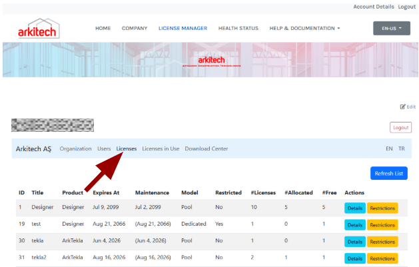Click the red outlined Logout button
Viewport: 419px width, 267px height.
[400, 128]
